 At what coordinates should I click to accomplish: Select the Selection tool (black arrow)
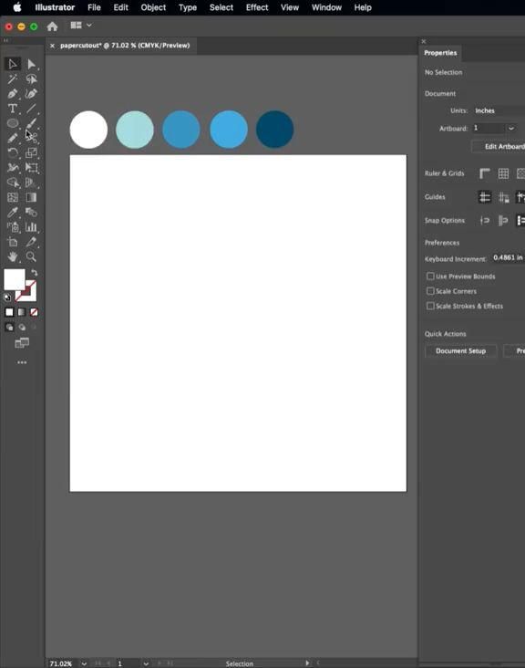point(13,64)
